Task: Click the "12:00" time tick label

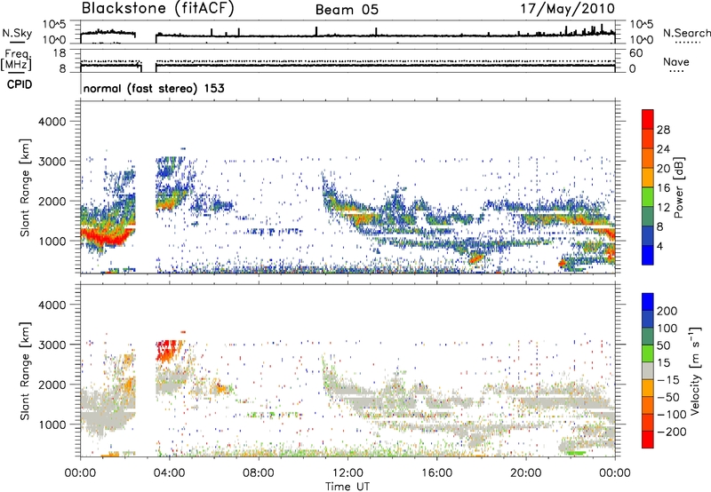Action: pos(348,473)
